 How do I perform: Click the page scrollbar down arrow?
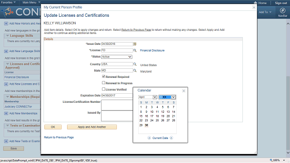coord(288,153)
